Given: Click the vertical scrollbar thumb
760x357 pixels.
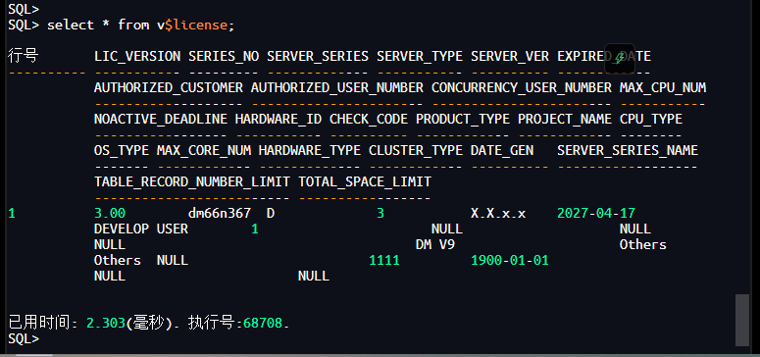Looking at the screenshot, I should pos(742,320).
